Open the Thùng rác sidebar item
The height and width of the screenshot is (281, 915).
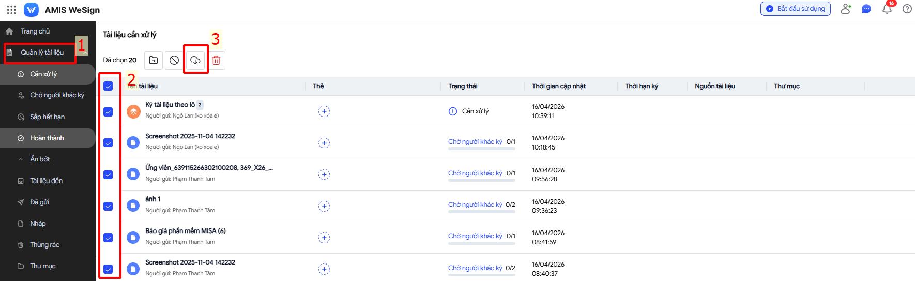44,245
